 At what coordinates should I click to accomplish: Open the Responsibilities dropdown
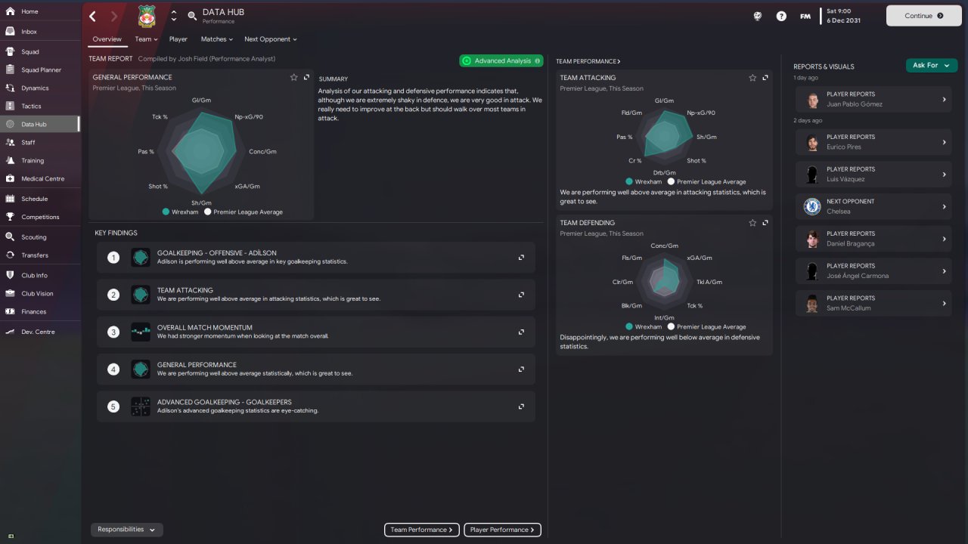point(126,530)
